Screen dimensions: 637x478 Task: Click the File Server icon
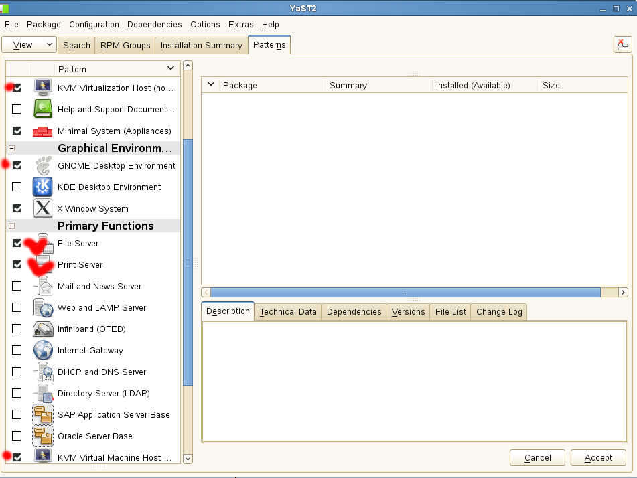[x=44, y=243]
